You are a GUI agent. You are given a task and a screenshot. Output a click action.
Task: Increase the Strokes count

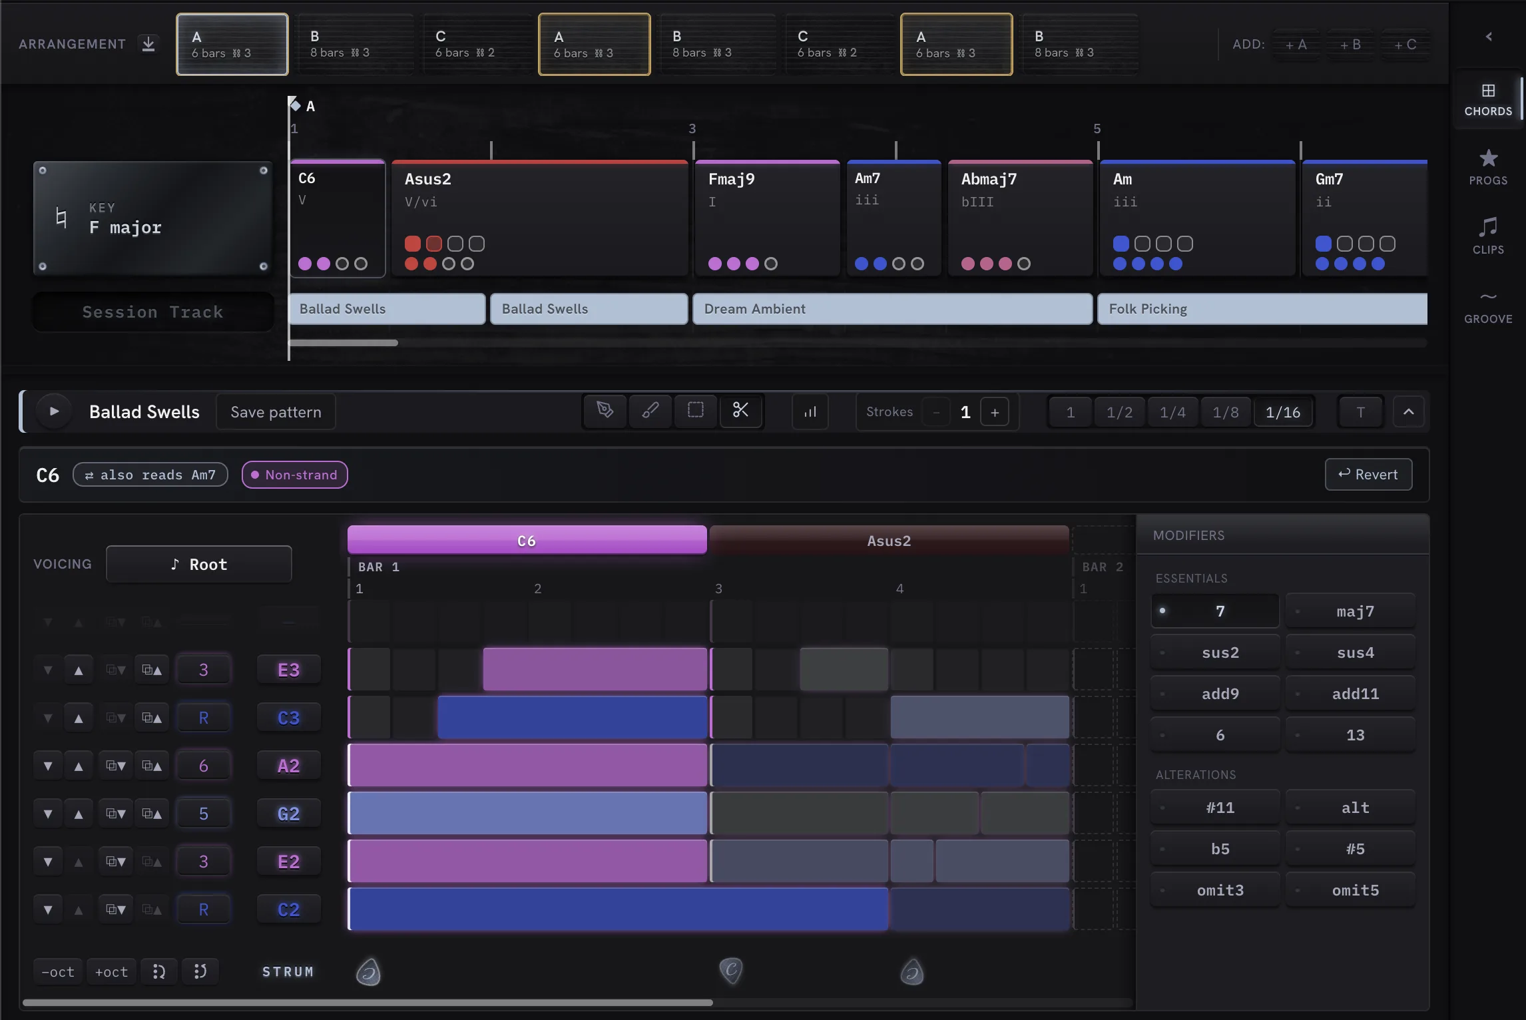pyautogui.click(x=995, y=412)
